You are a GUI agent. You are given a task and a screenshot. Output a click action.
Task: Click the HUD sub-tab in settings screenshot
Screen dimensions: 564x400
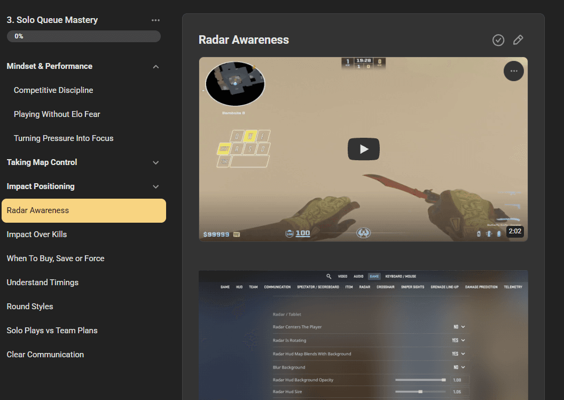click(x=239, y=287)
